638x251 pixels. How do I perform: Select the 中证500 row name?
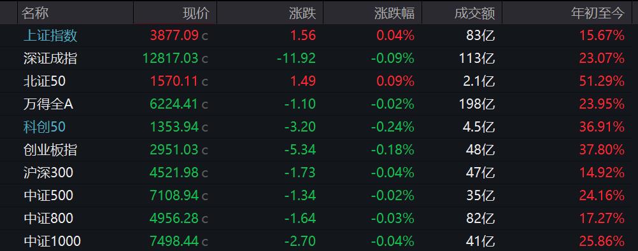tap(48, 196)
